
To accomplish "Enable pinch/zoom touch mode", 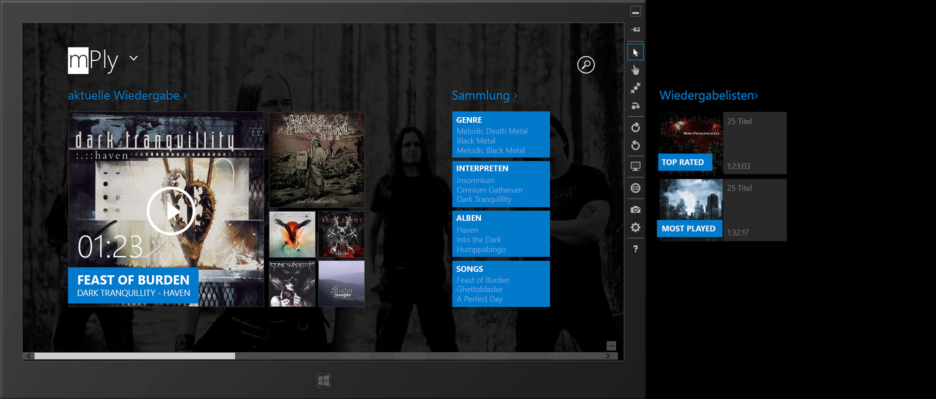I will click(x=635, y=88).
